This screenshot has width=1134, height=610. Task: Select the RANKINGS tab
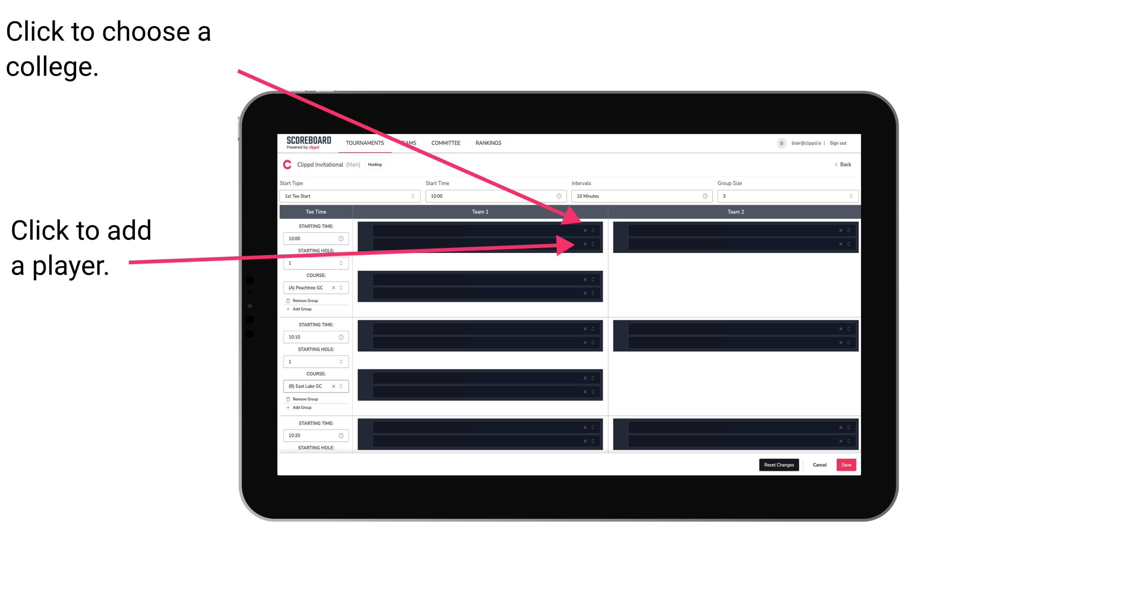pos(489,143)
